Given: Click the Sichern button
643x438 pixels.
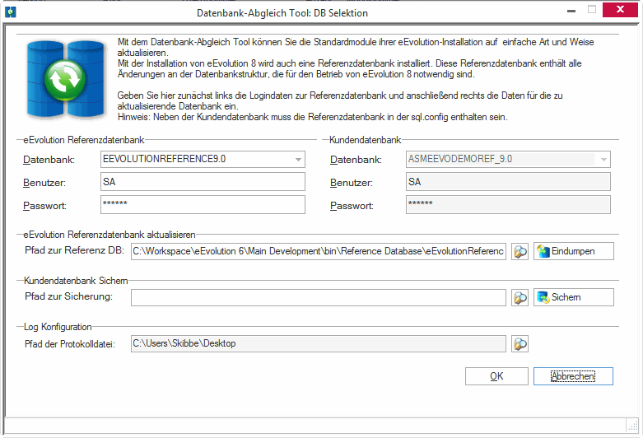Looking at the screenshot, I should tap(574, 297).
